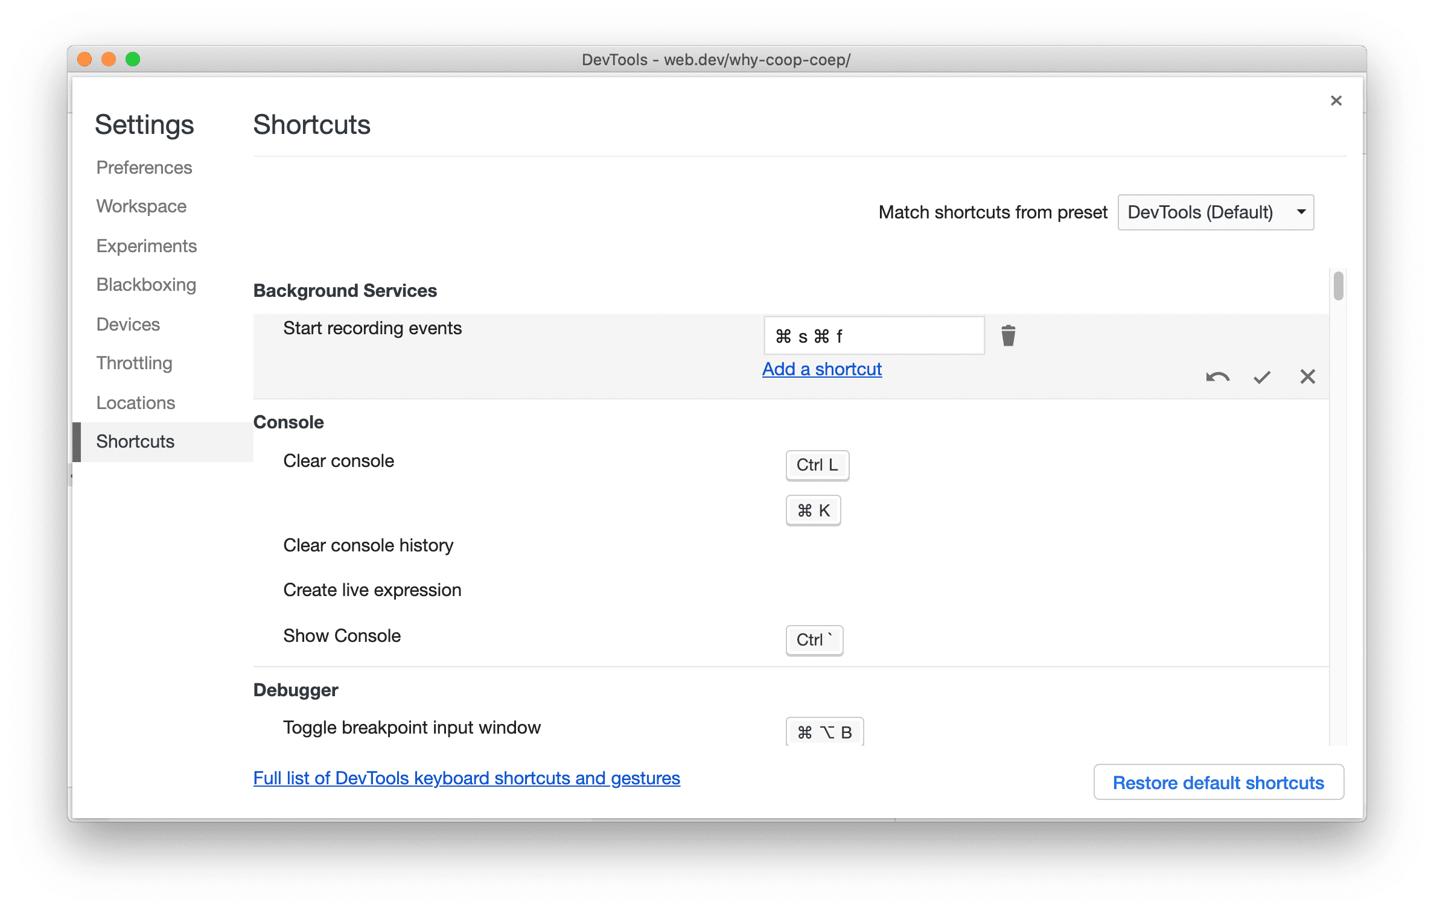
Task: Click the yellow minimize traffic light
Action: coord(106,59)
